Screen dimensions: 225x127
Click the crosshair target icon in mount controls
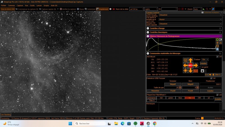tap(185, 71)
